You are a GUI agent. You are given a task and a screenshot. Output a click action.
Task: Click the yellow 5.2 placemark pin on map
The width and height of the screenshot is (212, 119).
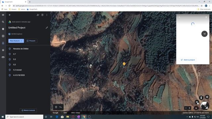tap(124, 64)
